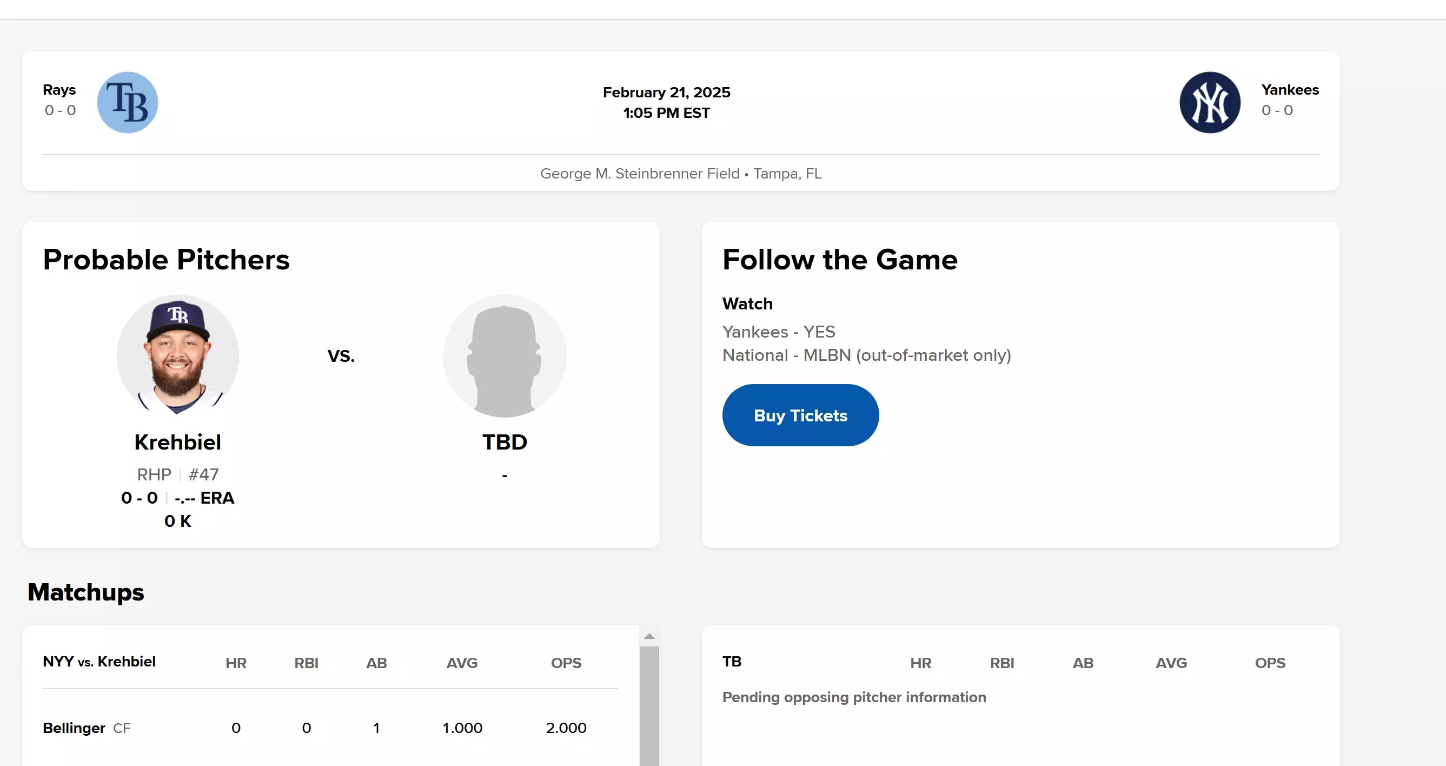
Task: Click the Tampa Bay Rays team logo
Action: 128,102
